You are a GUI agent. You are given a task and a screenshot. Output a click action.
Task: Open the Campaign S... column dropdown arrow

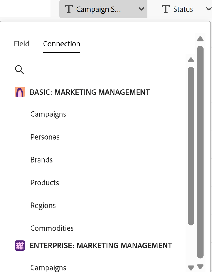click(x=141, y=9)
